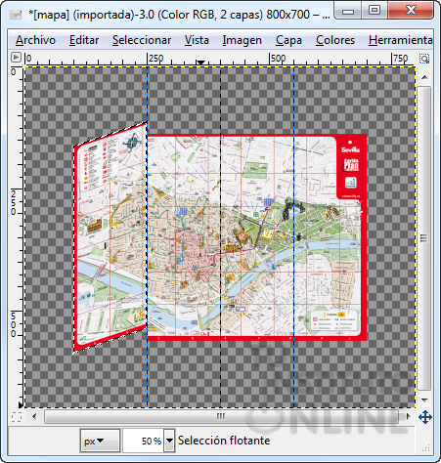Open the Seleccionar menu
This screenshot has height=463, width=441.
point(142,40)
